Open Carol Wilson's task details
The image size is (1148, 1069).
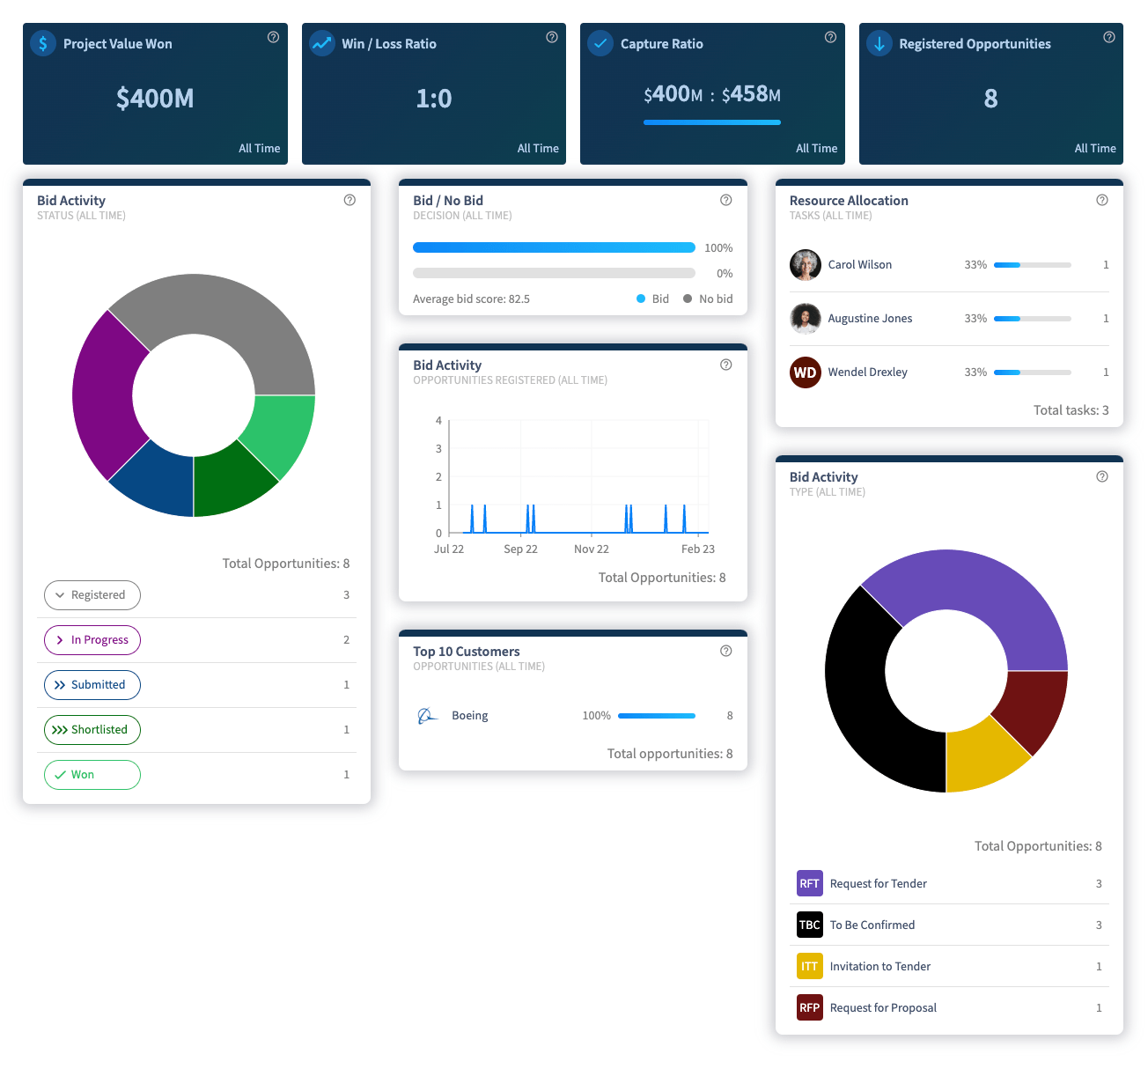[x=859, y=264]
